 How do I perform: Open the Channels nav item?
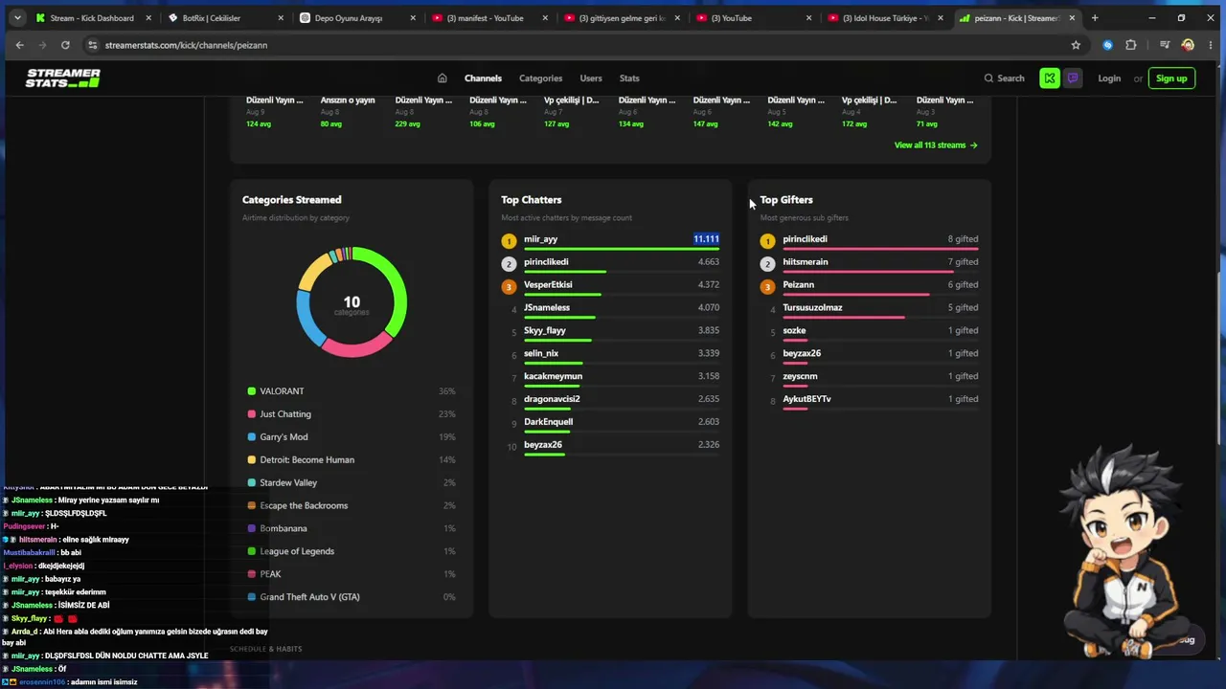coord(483,78)
